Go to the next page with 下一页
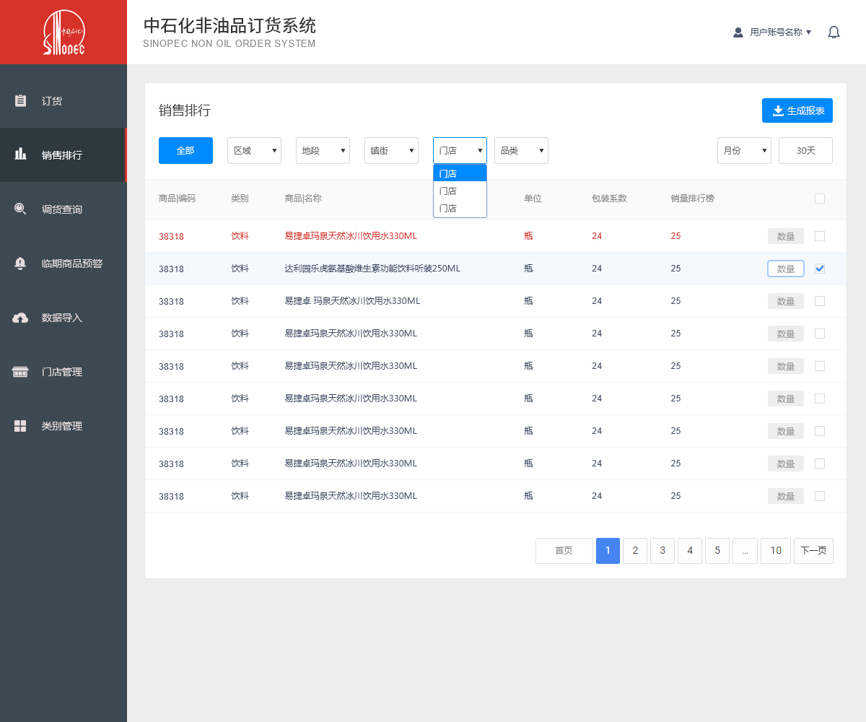 pyautogui.click(x=813, y=550)
